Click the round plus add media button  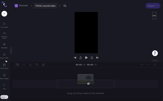coord(4,14)
